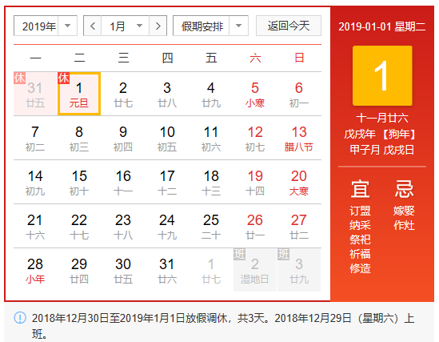This screenshot has height=342, width=439.
Task: Click the 休 badge on December 31
Action: click(x=20, y=78)
